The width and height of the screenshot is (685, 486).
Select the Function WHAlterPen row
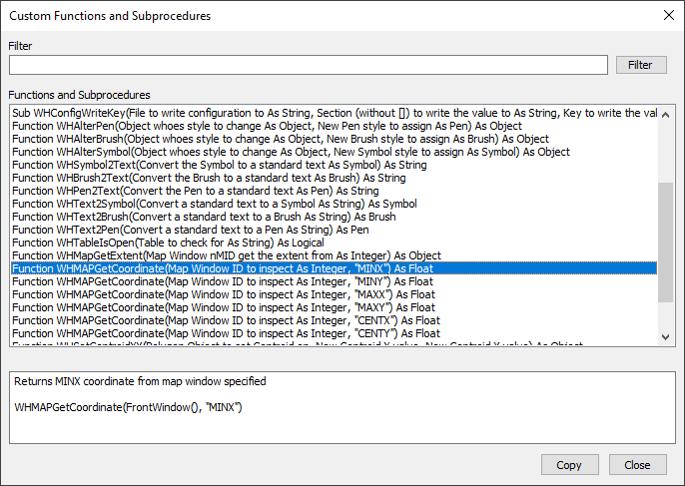pyautogui.click(x=335, y=126)
